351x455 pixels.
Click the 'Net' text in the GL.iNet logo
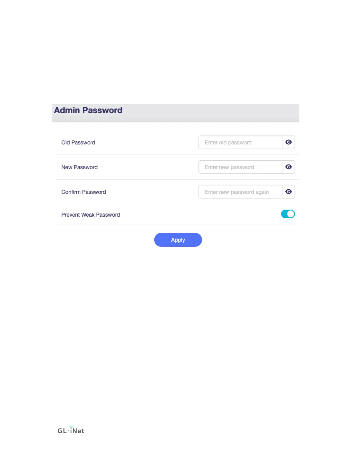click(78, 431)
